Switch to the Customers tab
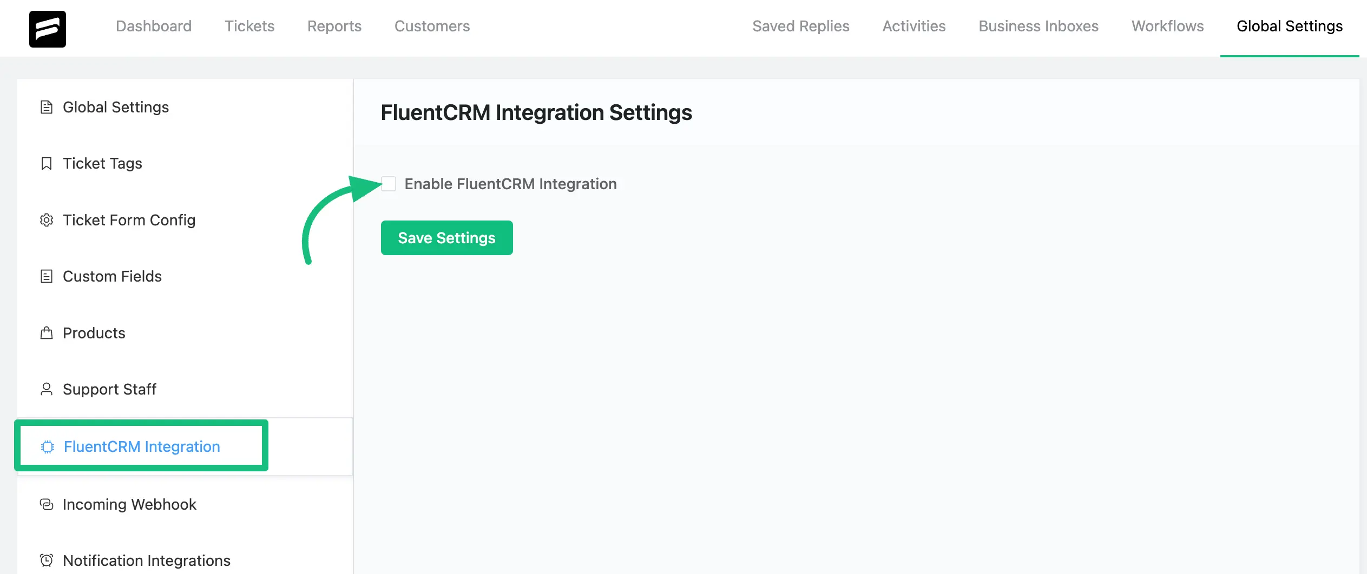This screenshot has height=574, width=1367. (x=432, y=26)
